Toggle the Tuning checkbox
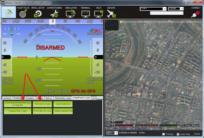 click(164, 134)
